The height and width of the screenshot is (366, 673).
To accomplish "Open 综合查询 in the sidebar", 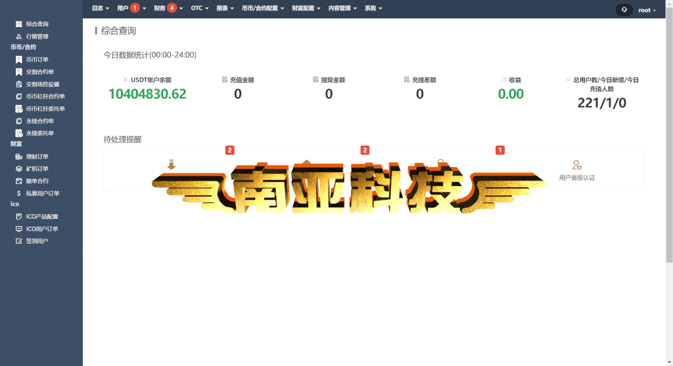I will click(37, 24).
